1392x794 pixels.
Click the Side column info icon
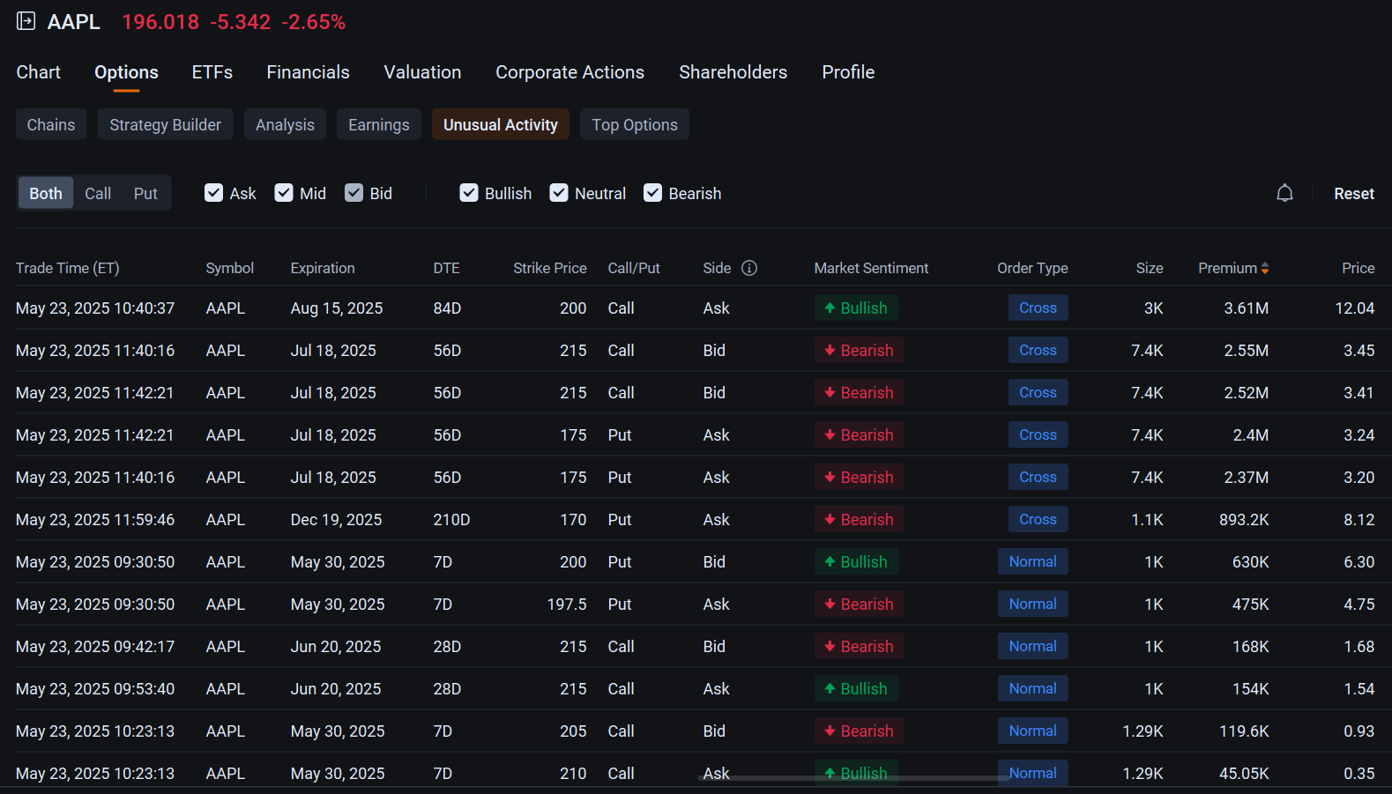tap(749, 268)
